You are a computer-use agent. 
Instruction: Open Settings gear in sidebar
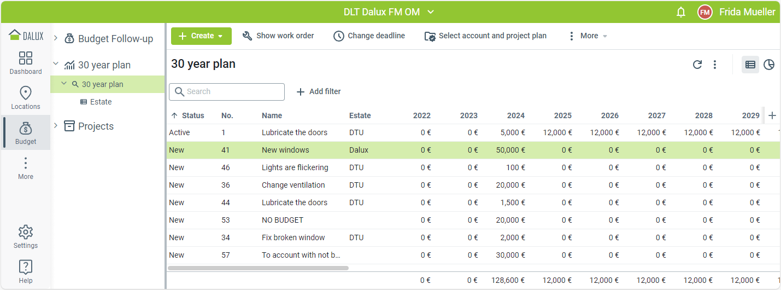point(26,237)
